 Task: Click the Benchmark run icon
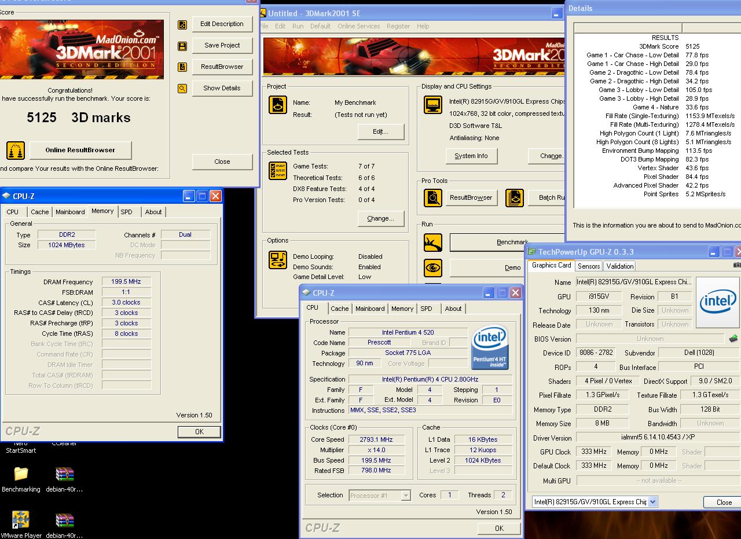433,243
